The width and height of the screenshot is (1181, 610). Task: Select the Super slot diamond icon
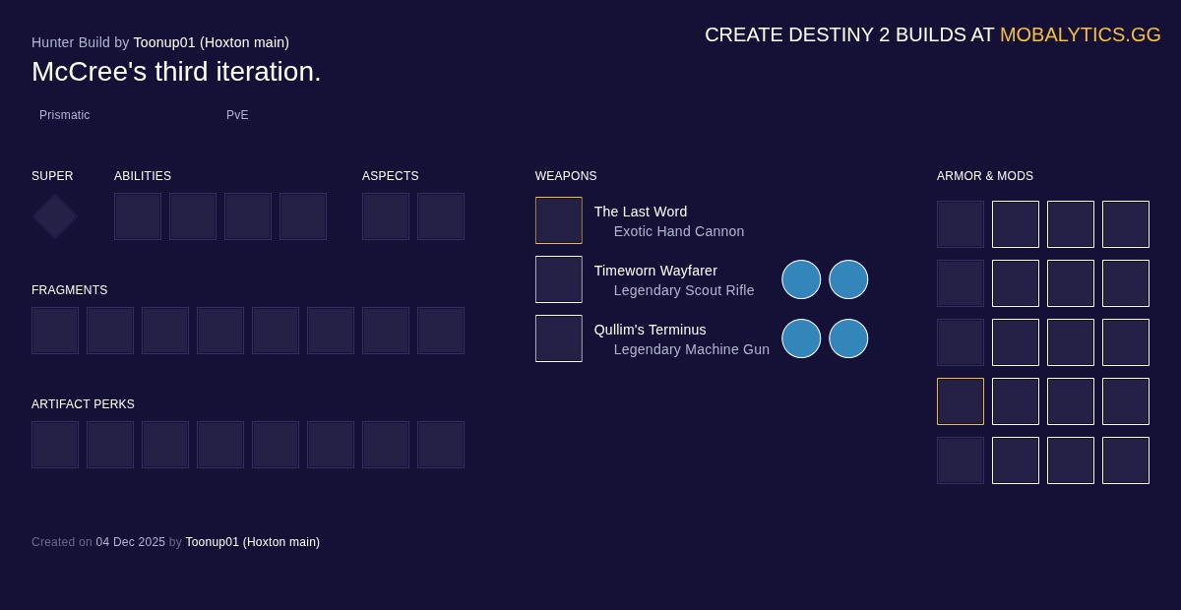(54, 216)
